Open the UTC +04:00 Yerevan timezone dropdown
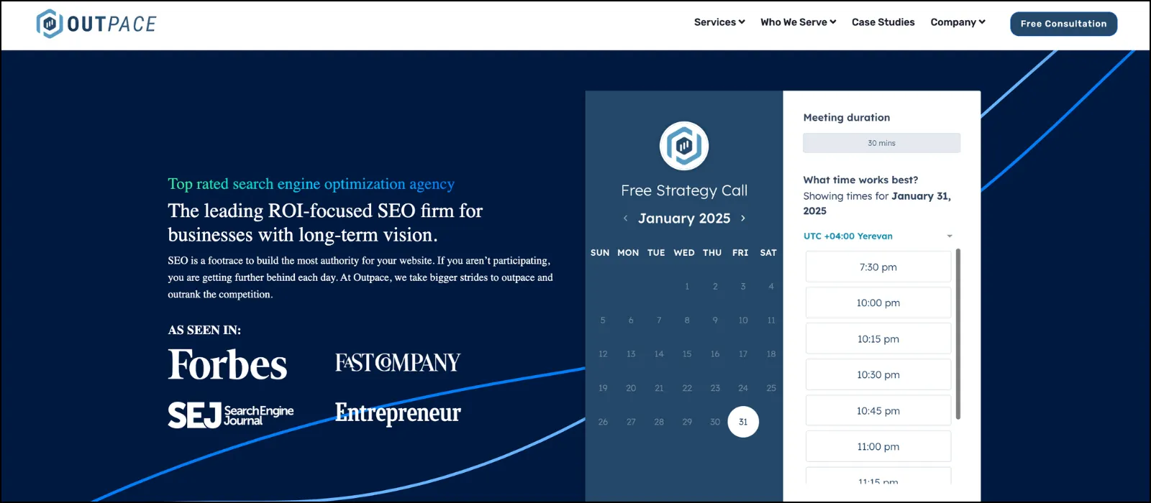The image size is (1151, 503). [878, 236]
